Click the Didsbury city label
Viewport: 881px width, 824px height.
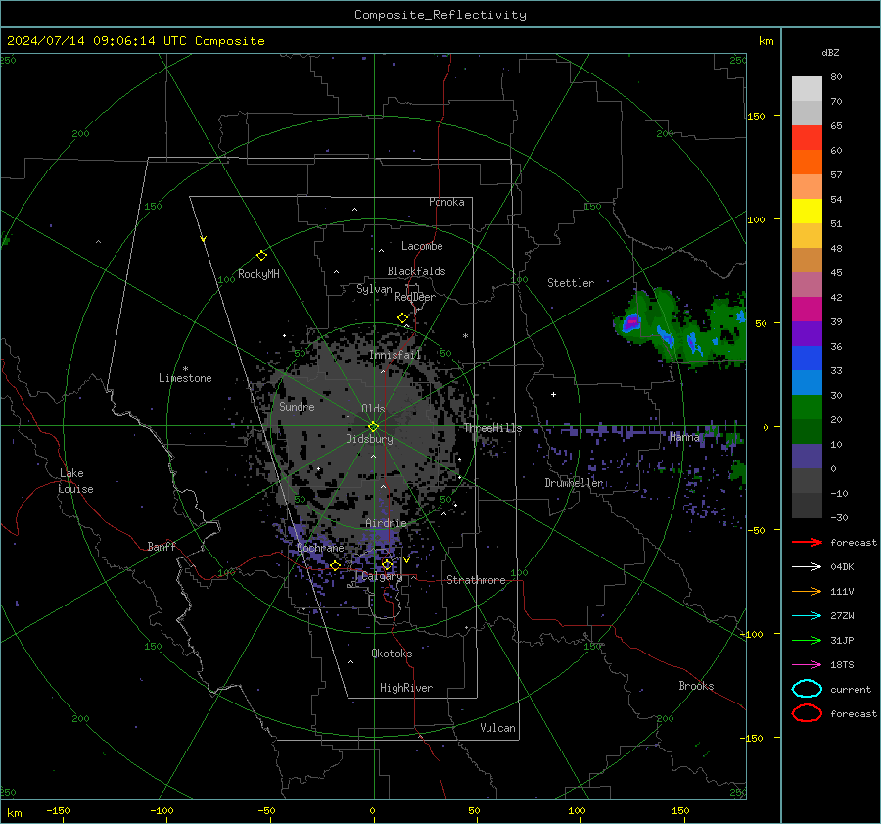370,439
